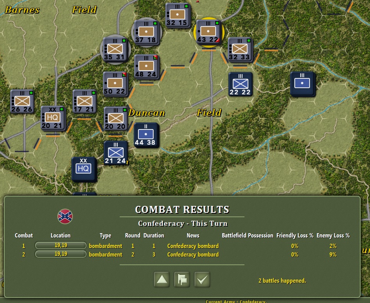The height and width of the screenshot is (303, 370).
Task: Jump to location 19,19 for combat 1
Action: 61,245
